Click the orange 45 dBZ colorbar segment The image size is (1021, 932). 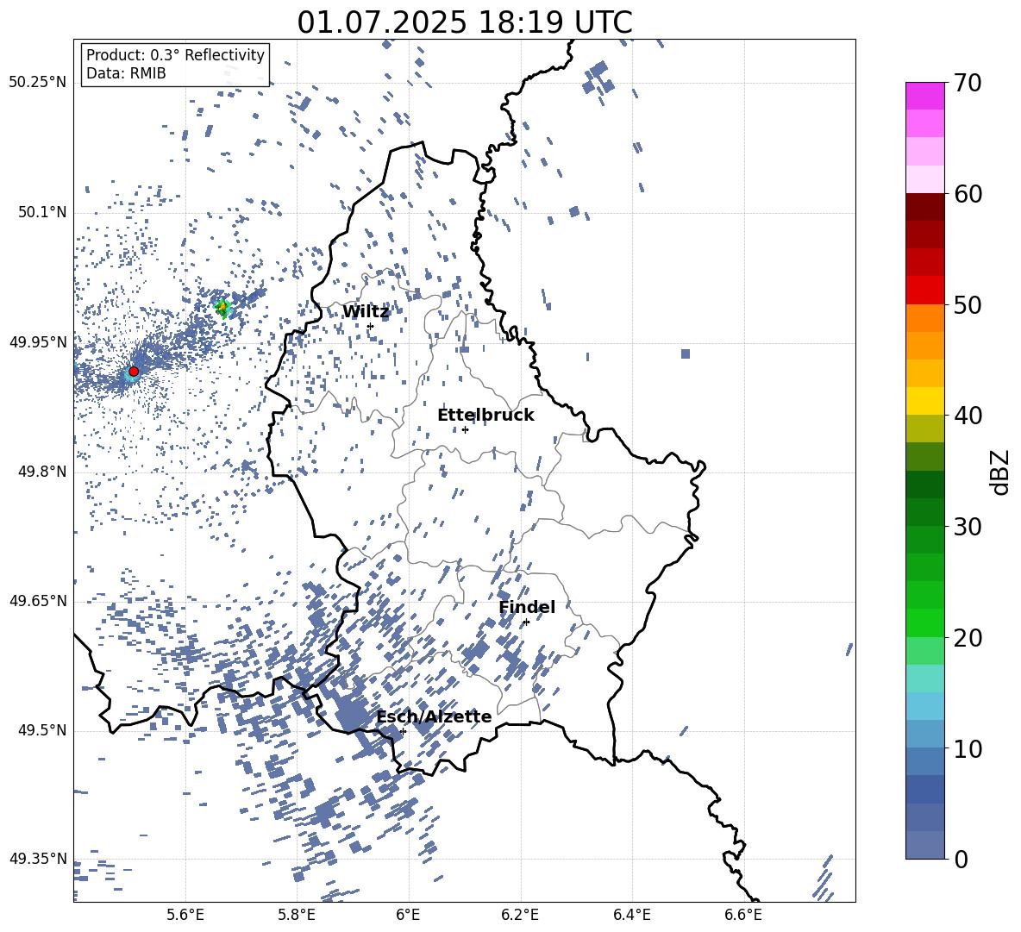[x=924, y=346]
